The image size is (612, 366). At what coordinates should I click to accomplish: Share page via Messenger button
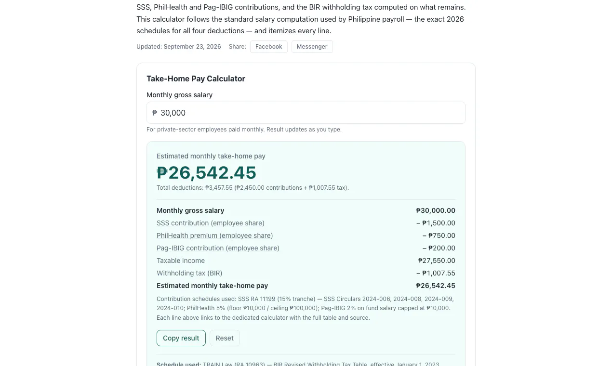pyautogui.click(x=312, y=47)
